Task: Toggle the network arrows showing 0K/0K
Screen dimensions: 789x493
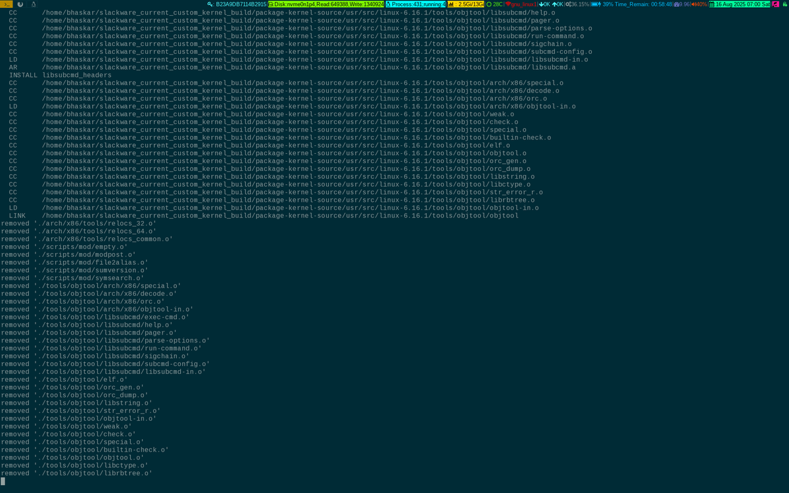Action: point(551,5)
